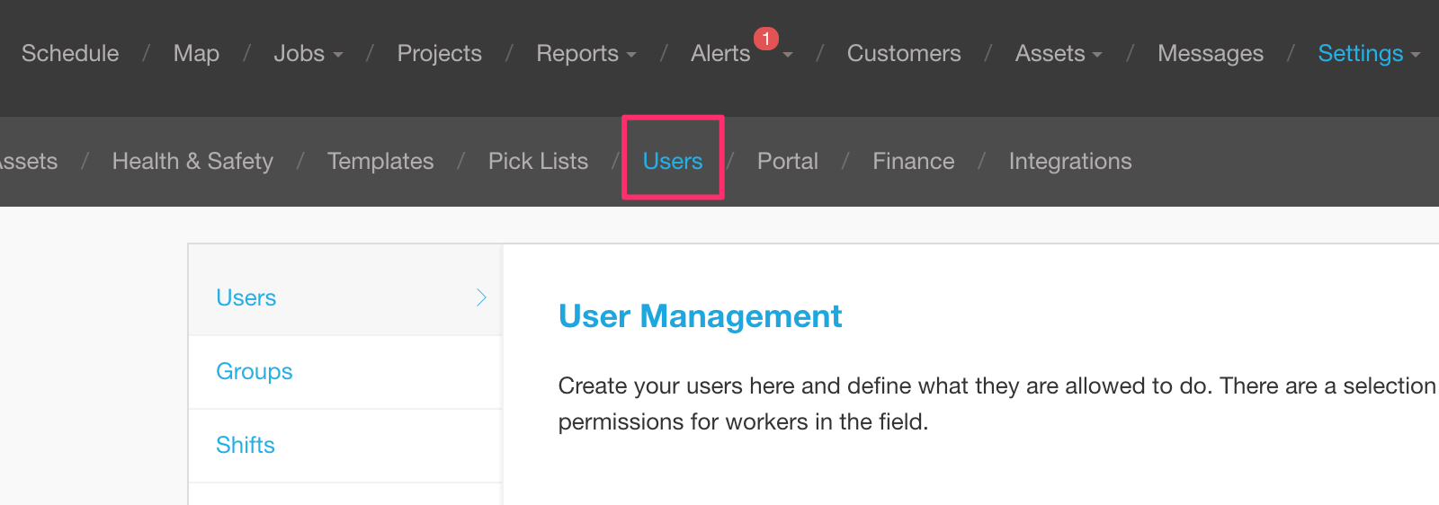Open the Integrations settings tab
1439x505 pixels.
(1070, 162)
